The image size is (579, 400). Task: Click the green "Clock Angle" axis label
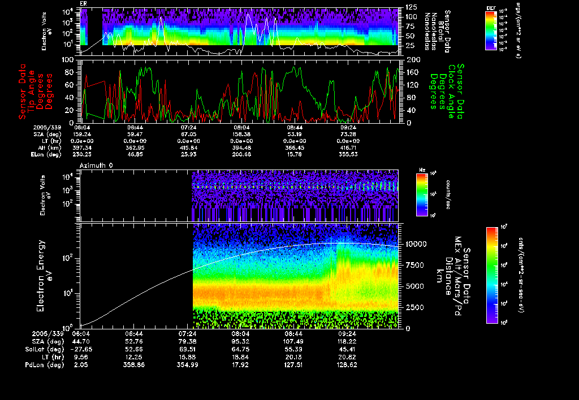point(451,92)
